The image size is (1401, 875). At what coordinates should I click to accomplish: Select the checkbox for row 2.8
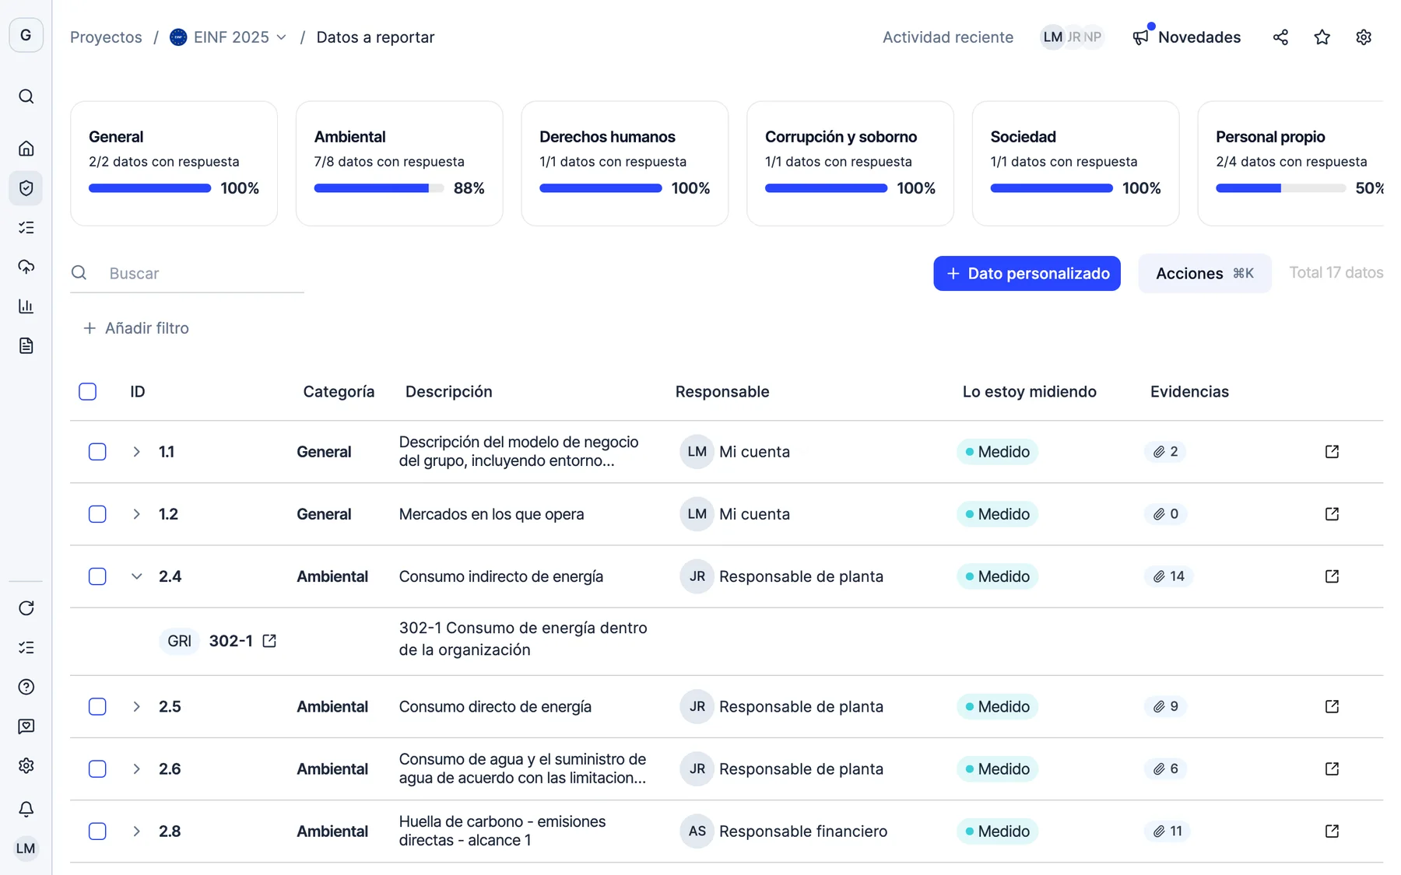click(97, 831)
